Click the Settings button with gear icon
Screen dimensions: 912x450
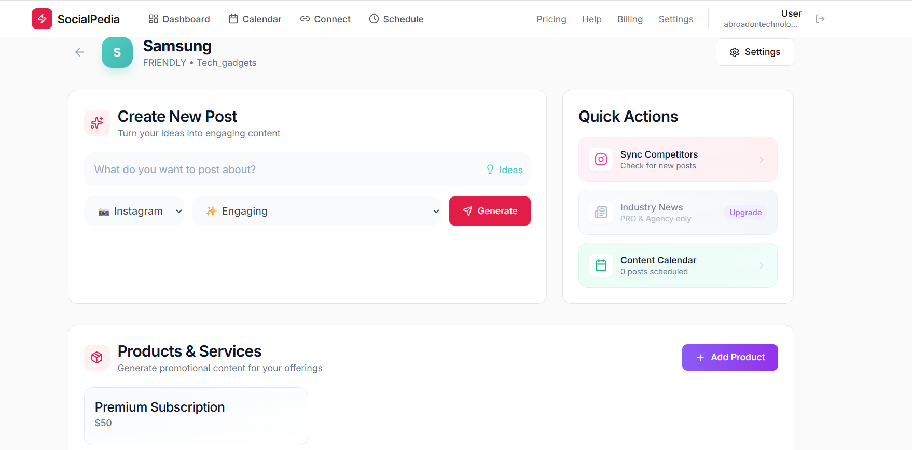pos(755,52)
